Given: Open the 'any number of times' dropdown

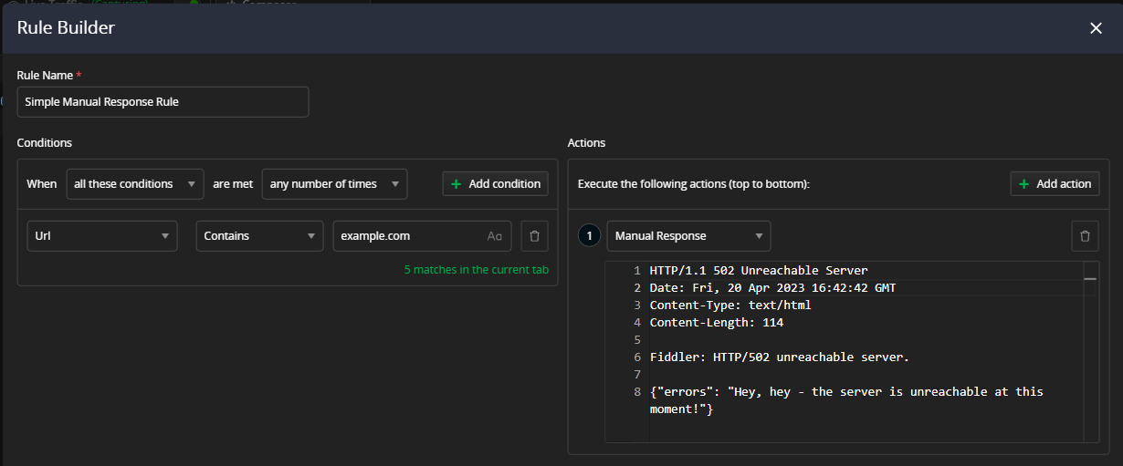Looking at the screenshot, I should (334, 183).
